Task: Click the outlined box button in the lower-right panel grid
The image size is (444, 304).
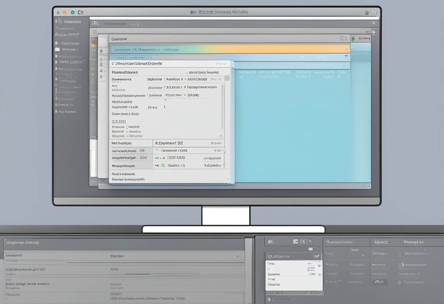Action: 380,282
